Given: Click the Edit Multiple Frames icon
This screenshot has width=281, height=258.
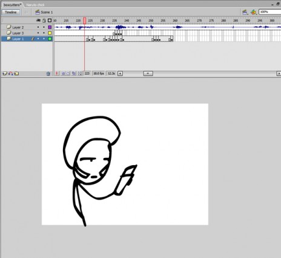Looking at the screenshot, I should click(74, 73).
